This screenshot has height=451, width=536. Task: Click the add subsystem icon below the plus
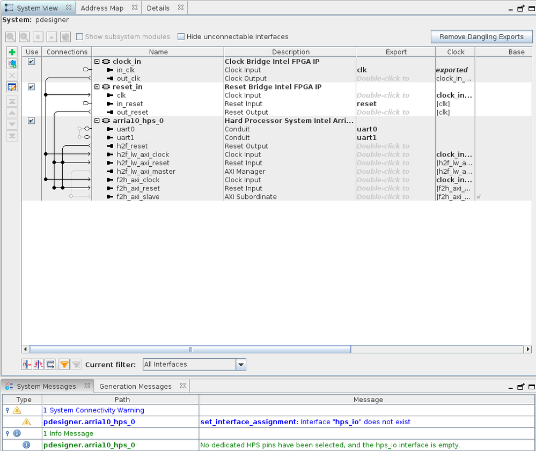pyautogui.click(x=12, y=64)
